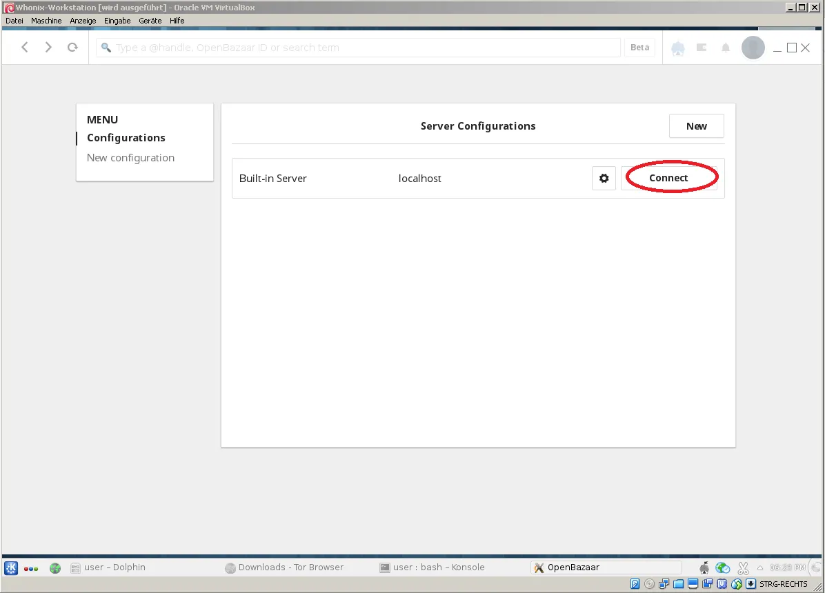The height and width of the screenshot is (593, 825).
Task: Open the Hilfe menu
Action: pos(177,21)
